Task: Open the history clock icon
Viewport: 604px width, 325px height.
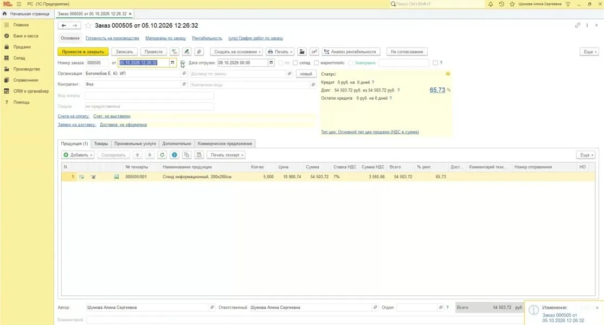Action: click(501, 4)
